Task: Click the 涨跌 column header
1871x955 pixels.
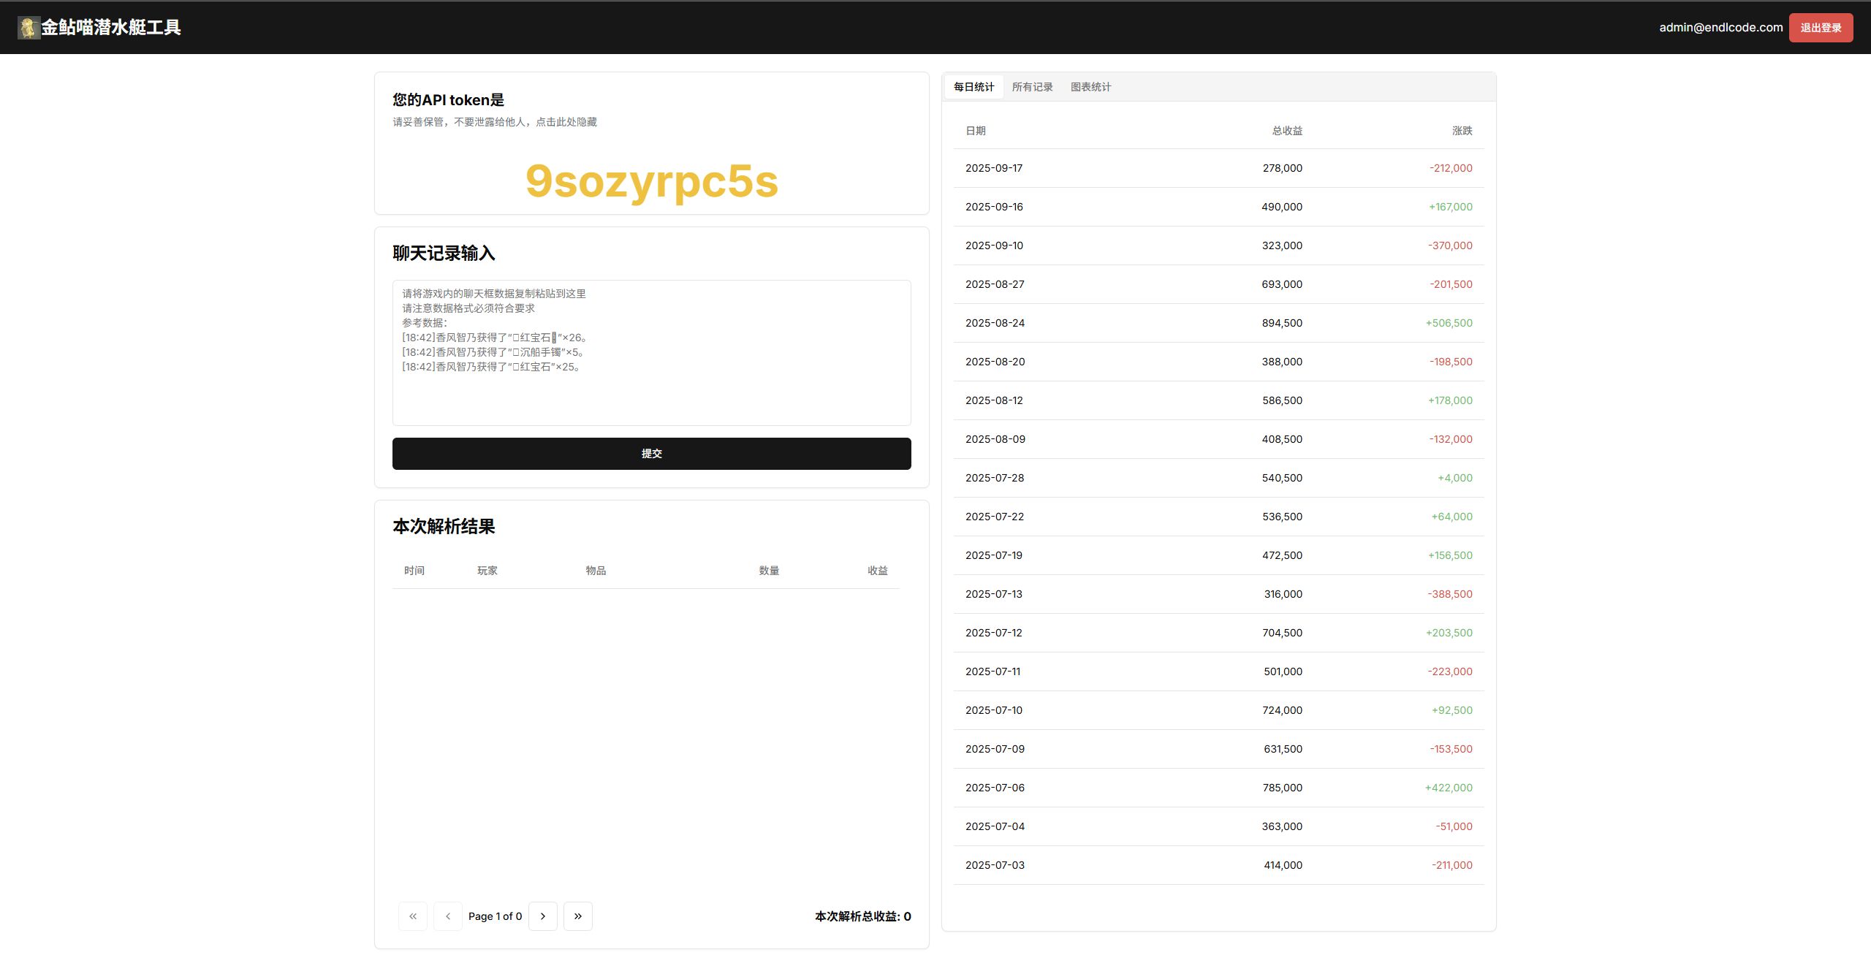Action: 1462,131
